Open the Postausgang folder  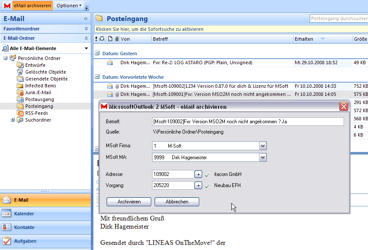point(39,99)
